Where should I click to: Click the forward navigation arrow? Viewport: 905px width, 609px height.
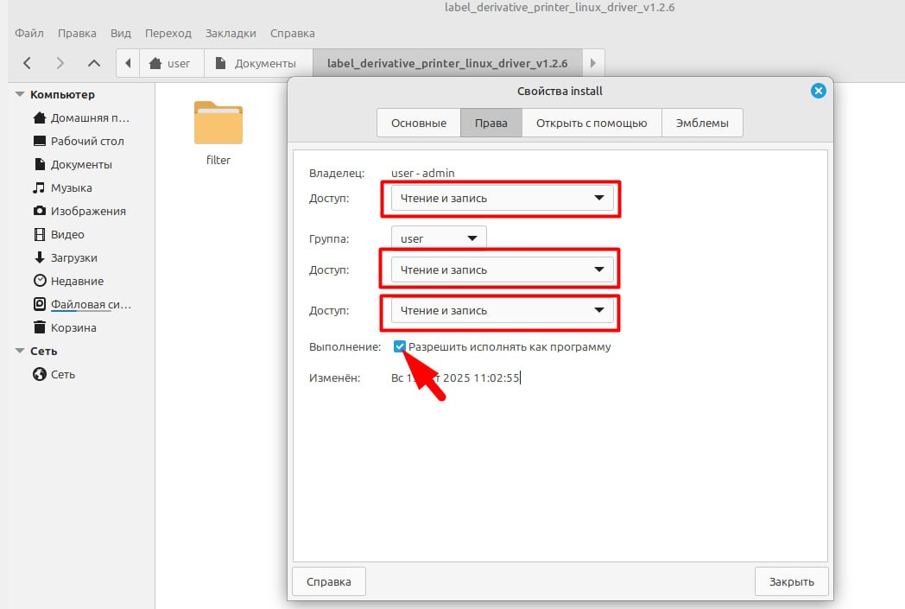tap(60, 63)
